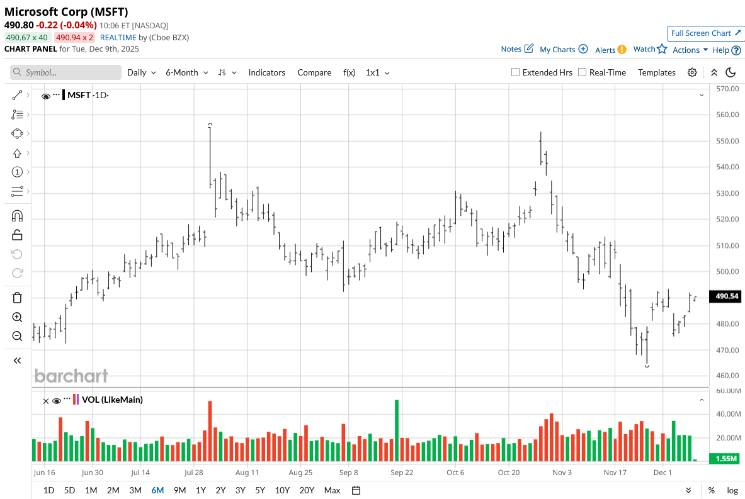Open Alerts exclamation icon
The height and width of the screenshot is (499, 745).
coord(622,49)
